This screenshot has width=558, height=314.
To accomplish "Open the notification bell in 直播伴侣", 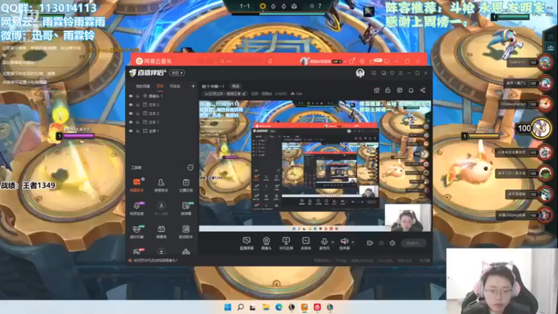I will tap(411, 91).
